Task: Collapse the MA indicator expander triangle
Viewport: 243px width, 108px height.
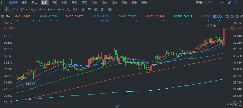Action: pos(3,16)
